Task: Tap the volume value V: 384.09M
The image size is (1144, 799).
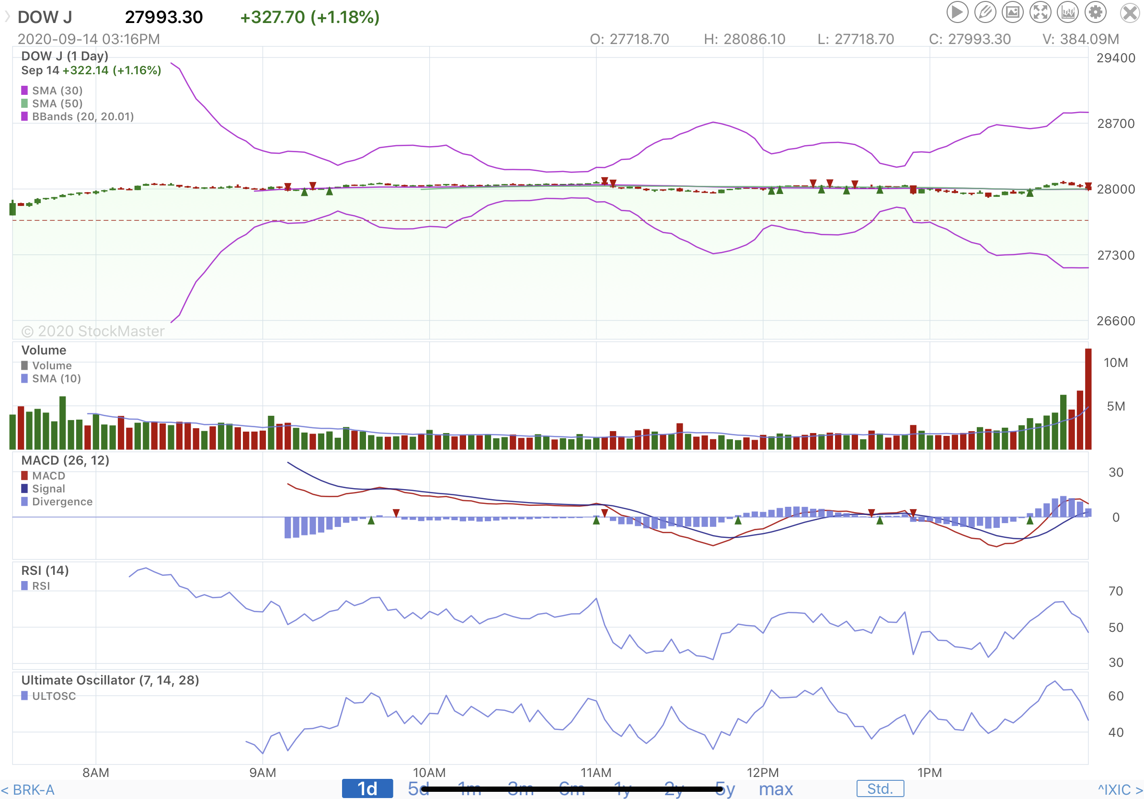Action: (x=1081, y=39)
